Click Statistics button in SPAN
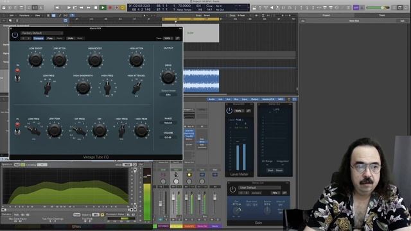The width and height of the screenshot is (411, 231). [x=6, y=214]
